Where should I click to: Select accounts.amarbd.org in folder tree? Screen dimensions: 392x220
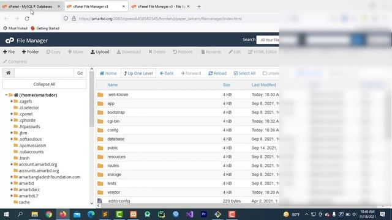coord(39,170)
